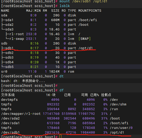Click the bash dt error message
The image size is (142, 138).
[x=23, y=81]
